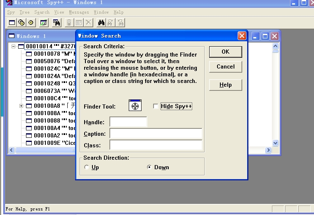
Task: Select tree row 0001024C "M"
Action: [54, 69]
